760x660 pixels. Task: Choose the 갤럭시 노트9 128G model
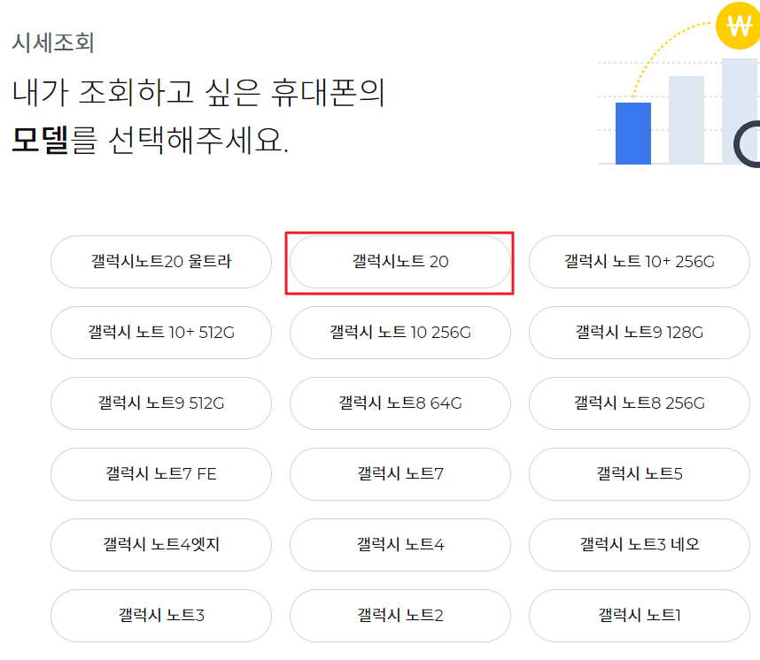(x=639, y=333)
